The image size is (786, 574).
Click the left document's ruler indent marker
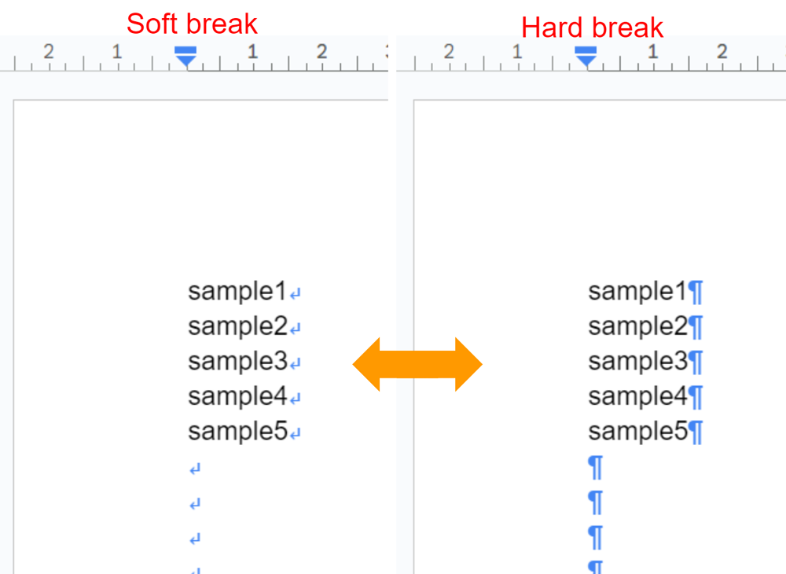[185, 56]
